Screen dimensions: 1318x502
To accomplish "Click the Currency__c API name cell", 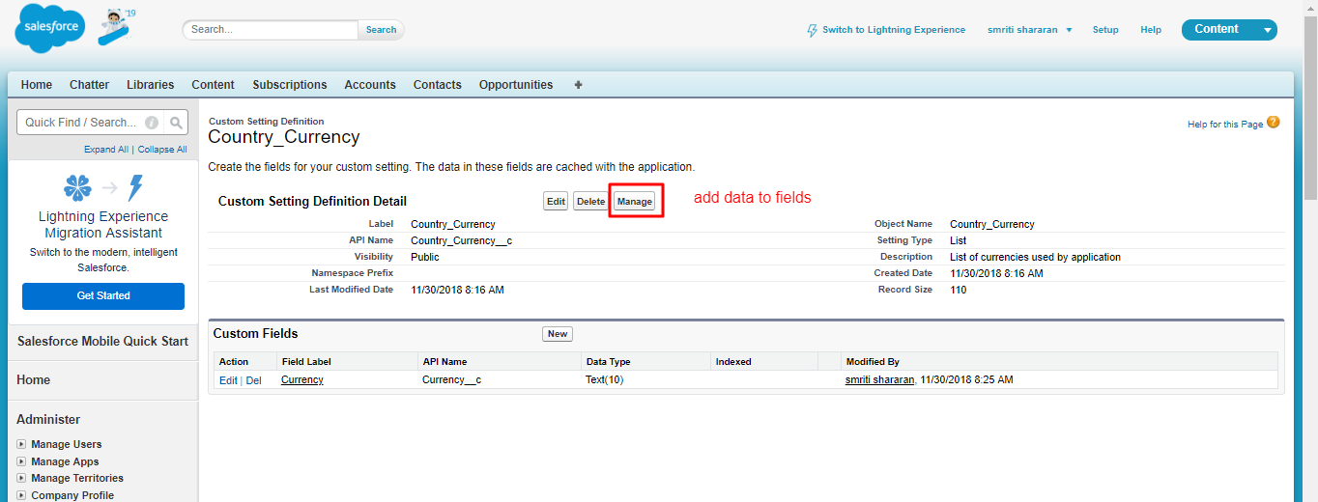I will (x=451, y=380).
